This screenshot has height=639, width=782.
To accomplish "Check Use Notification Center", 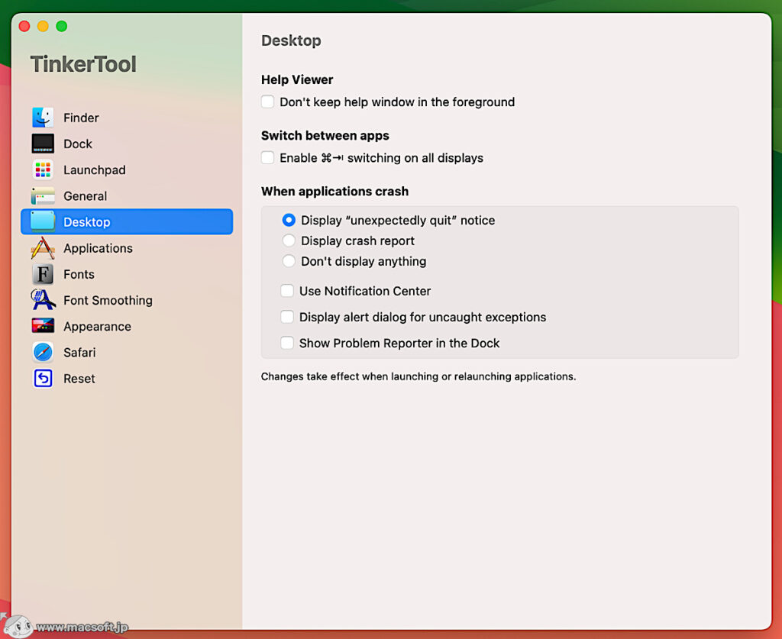I will click(286, 291).
